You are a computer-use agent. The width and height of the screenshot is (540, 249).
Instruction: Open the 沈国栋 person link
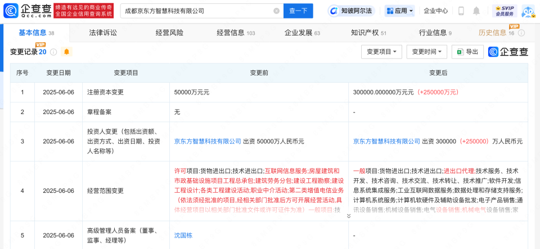pyautogui.click(x=183, y=236)
